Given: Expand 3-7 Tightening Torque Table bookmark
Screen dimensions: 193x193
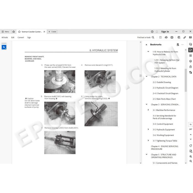Looking at the screenshot, I should pos(148,140).
